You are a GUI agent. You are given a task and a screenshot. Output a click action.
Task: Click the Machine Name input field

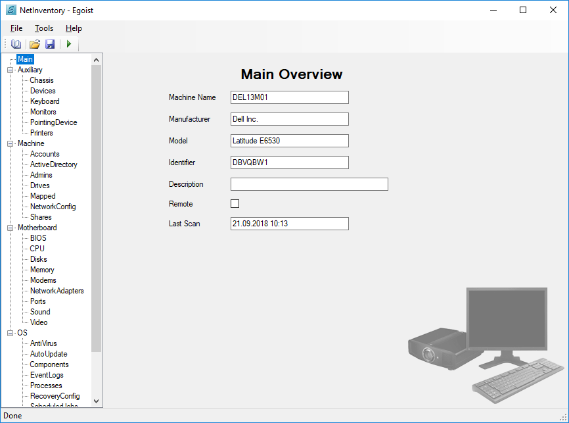pyautogui.click(x=290, y=97)
